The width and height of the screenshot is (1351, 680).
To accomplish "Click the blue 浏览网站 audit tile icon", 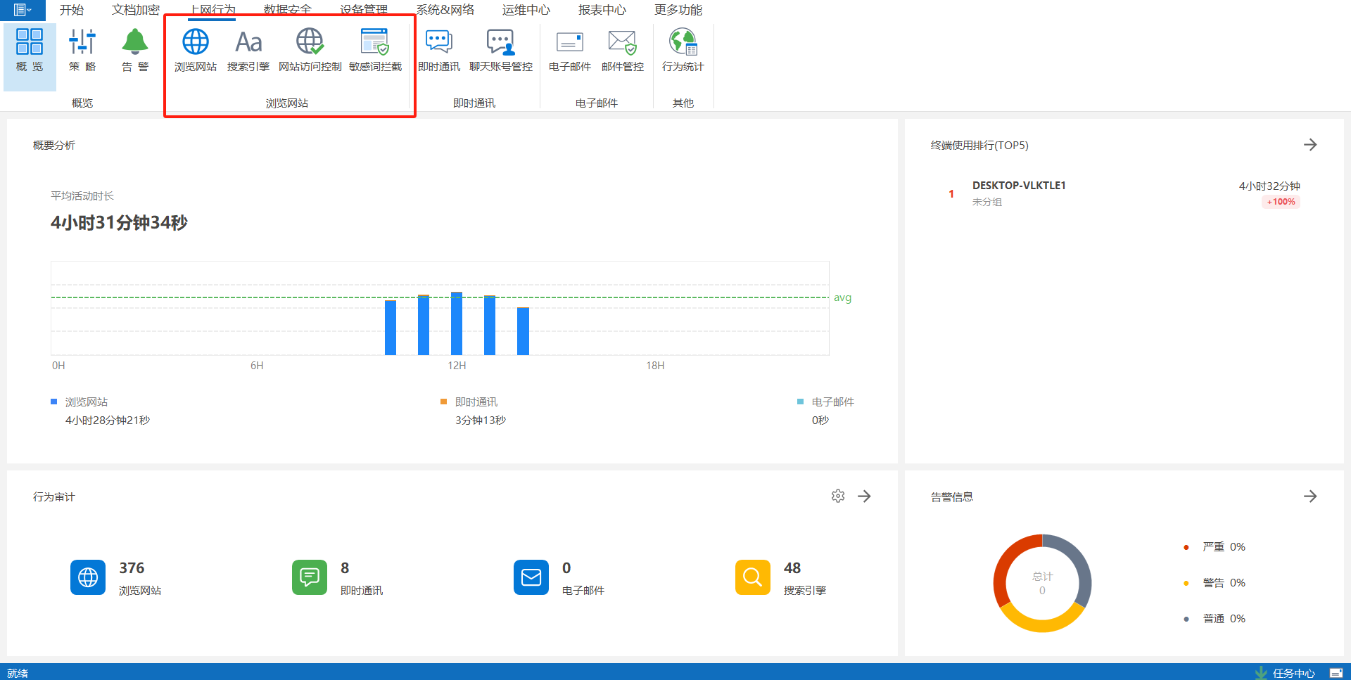I will 88,577.
